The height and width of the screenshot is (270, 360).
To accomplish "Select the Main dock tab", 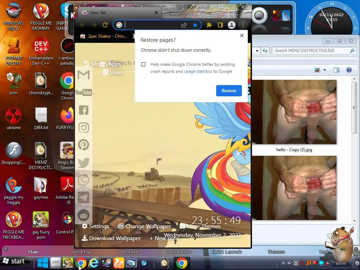I will pos(33,252).
